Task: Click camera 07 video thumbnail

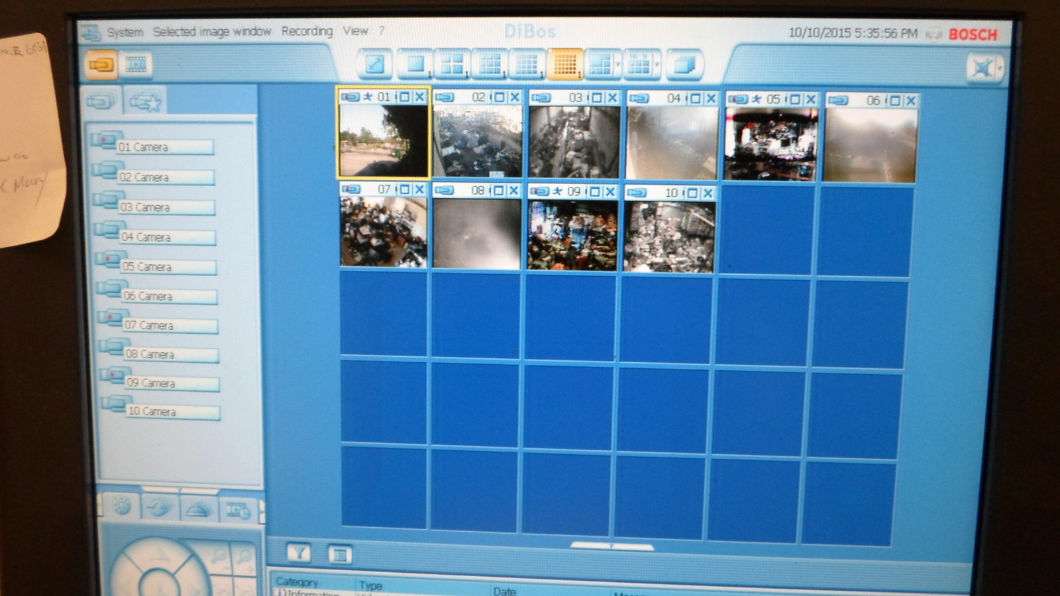Action: click(384, 232)
